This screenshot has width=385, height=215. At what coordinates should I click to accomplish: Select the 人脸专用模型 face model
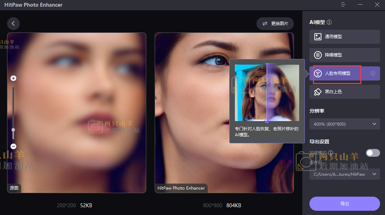pyautogui.click(x=337, y=73)
